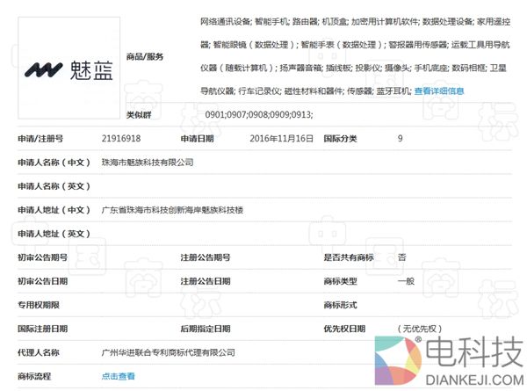Click the 后期指定日期 label

click(206, 329)
